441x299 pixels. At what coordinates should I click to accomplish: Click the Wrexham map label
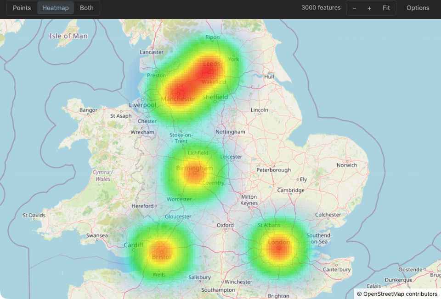[x=142, y=132]
